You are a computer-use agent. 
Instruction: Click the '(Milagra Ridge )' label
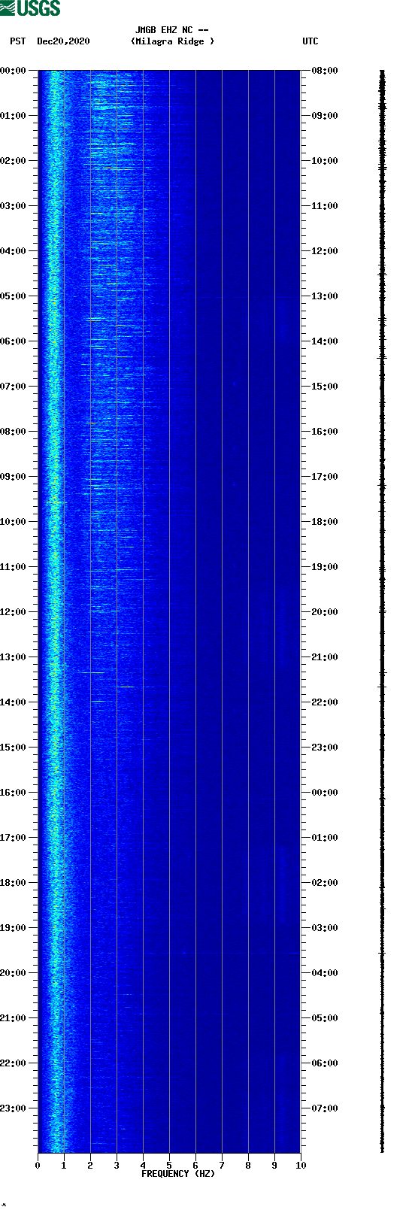tap(172, 41)
